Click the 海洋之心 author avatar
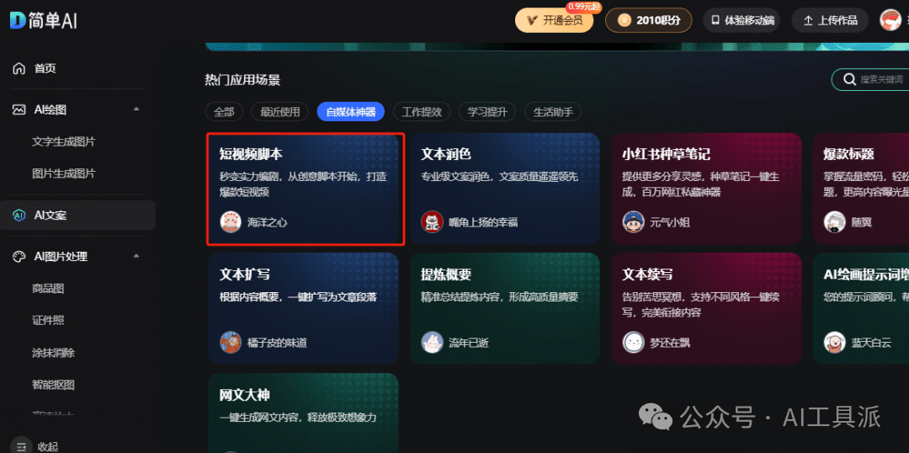Image resolution: width=909 pixels, height=453 pixels. click(x=231, y=221)
